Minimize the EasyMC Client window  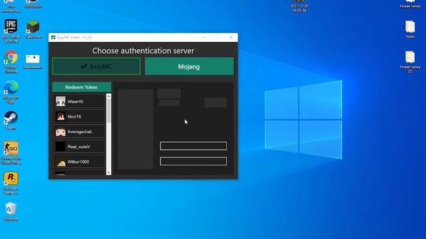tap(204, 37)
